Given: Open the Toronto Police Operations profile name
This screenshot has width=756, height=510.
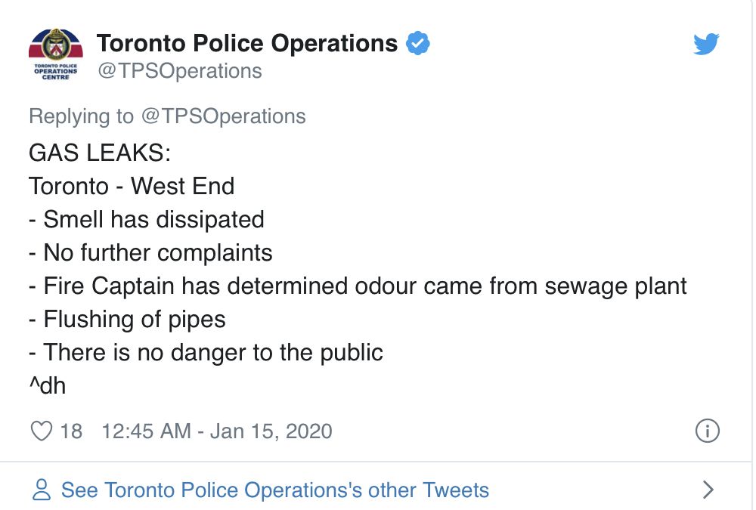Looking at the screenshot, I should [x=247, y=43].
